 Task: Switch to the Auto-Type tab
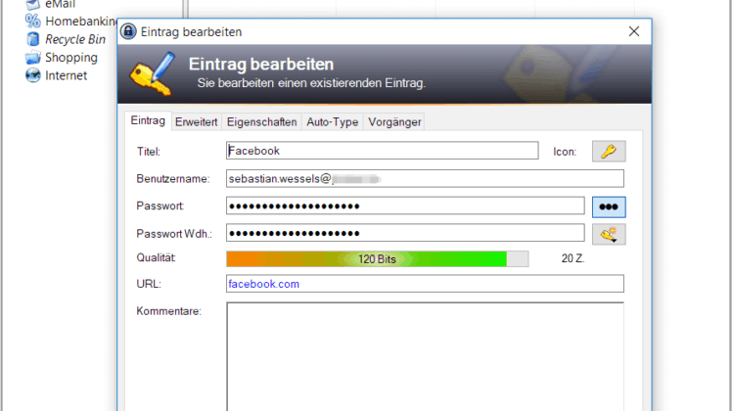(x=332, y=122)
